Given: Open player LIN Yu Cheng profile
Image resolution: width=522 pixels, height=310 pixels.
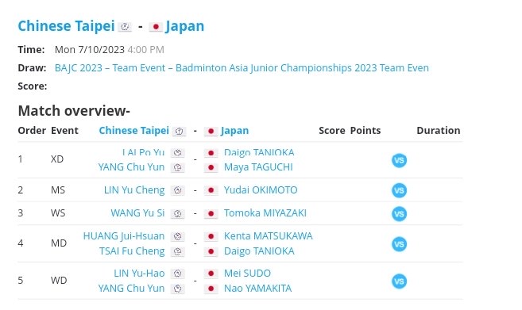Looking at the screenshot, I should 134,190.
